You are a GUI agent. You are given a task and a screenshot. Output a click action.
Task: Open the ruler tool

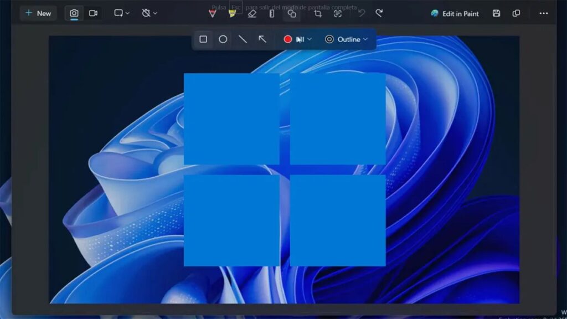[271, 13]
